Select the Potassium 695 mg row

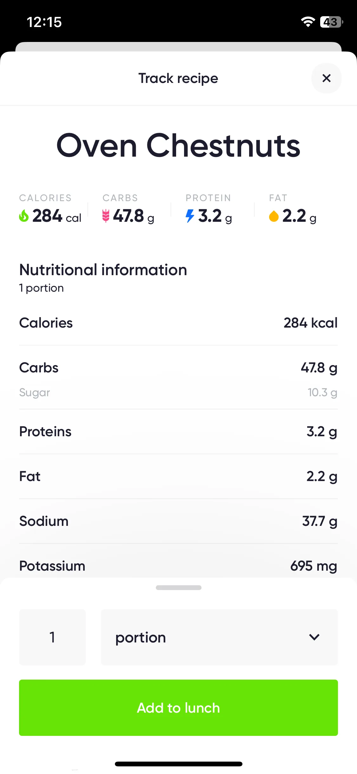click(x=178, y=566)
